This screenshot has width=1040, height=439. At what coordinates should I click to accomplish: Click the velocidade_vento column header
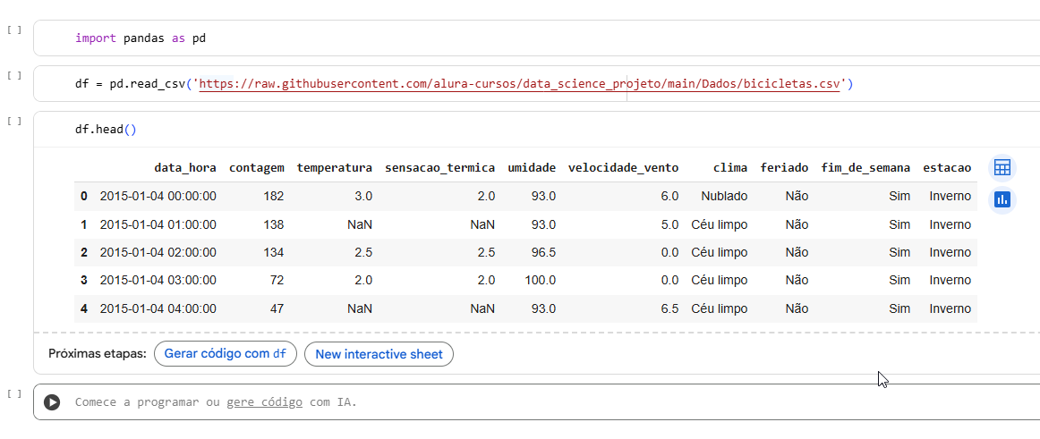(624, 168)
